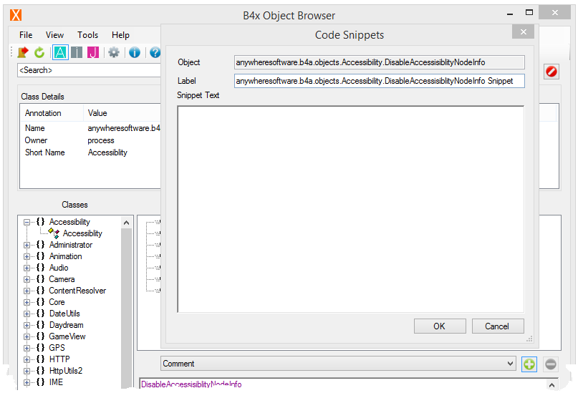Open the Help menu
Image resolution: width=578 pixels, height=393 pixels.
pos(120,35)
